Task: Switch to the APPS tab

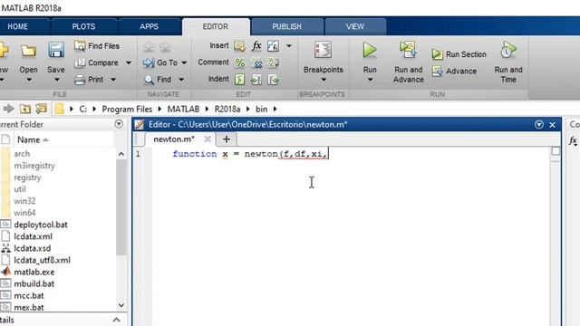Action: (x=149, y=26)
